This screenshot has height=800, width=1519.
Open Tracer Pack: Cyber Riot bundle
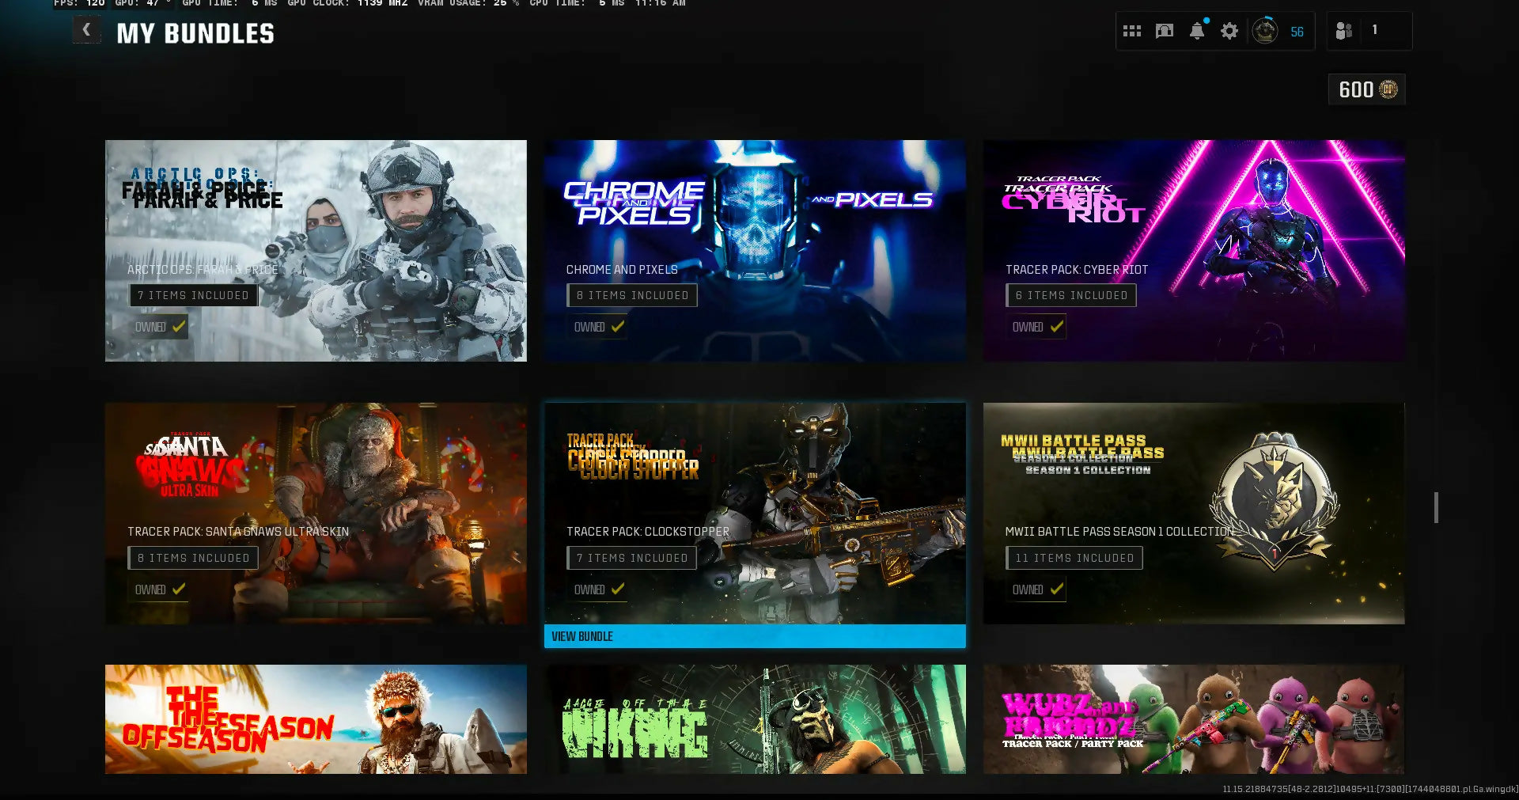click(1194, 251)
